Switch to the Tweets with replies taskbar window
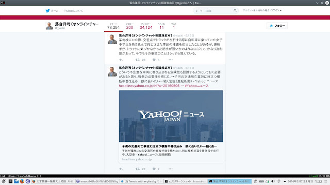The height and width of the screenshot is (185, 330). (141, 181)
